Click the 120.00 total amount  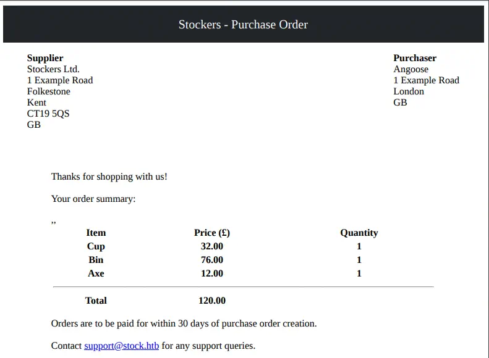212,301
